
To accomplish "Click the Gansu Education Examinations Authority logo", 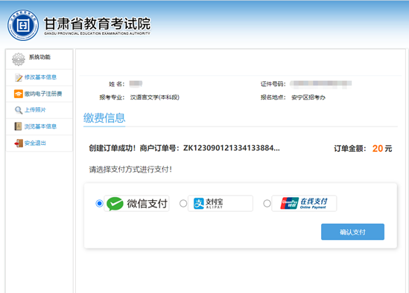I will (23, 25).
